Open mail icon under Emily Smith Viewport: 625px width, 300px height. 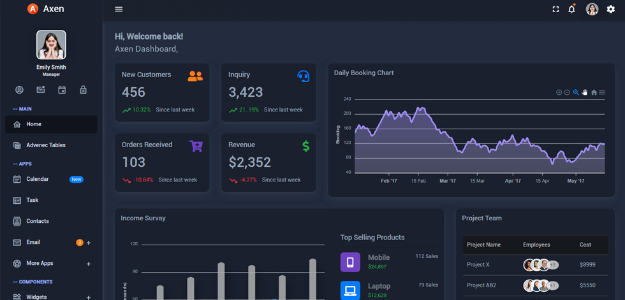(41, 90)
